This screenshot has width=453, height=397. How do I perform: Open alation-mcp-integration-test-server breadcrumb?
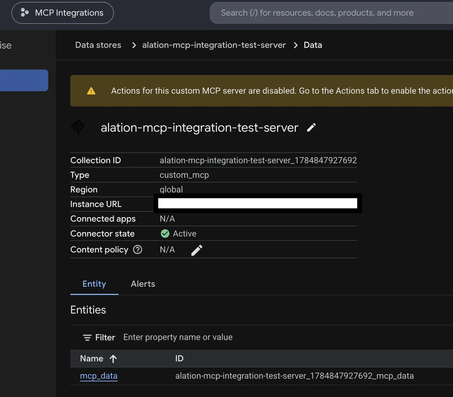tap(214, 45)
